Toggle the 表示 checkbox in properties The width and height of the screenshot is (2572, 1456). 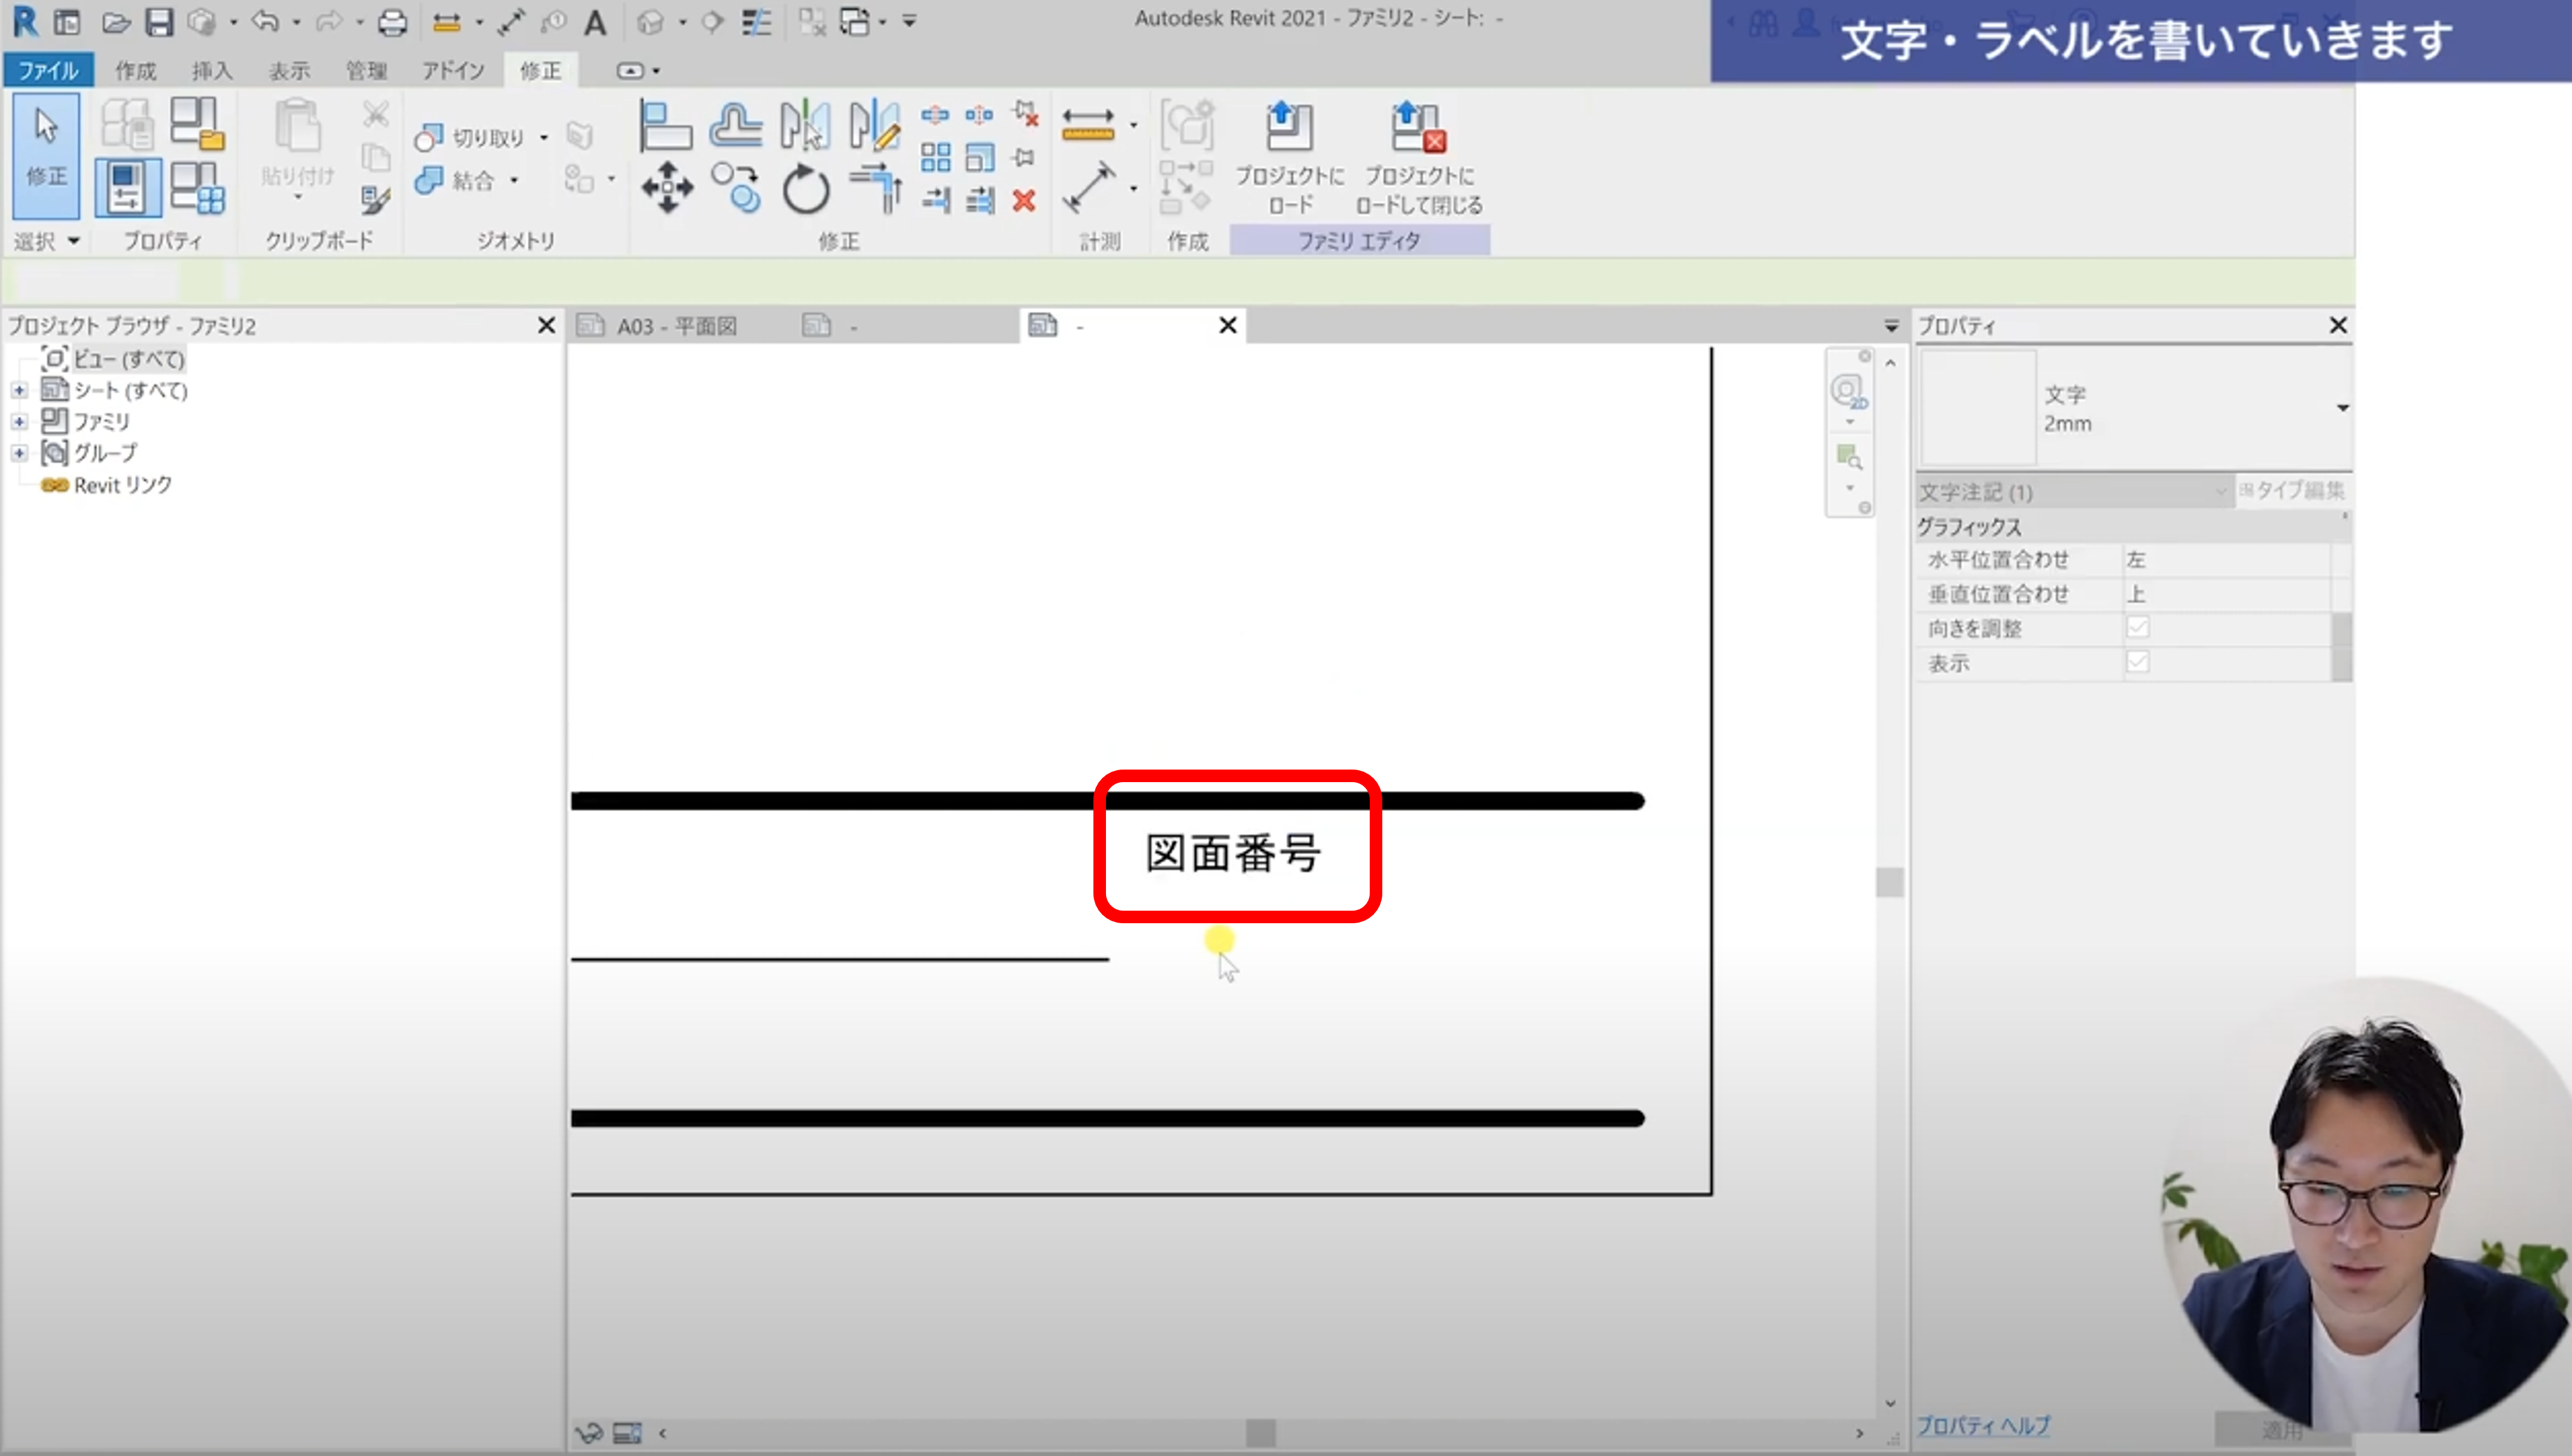click(x=2138, y=662)
